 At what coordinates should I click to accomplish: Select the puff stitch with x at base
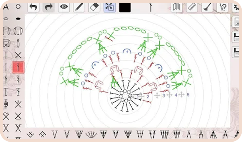point(7,43)
